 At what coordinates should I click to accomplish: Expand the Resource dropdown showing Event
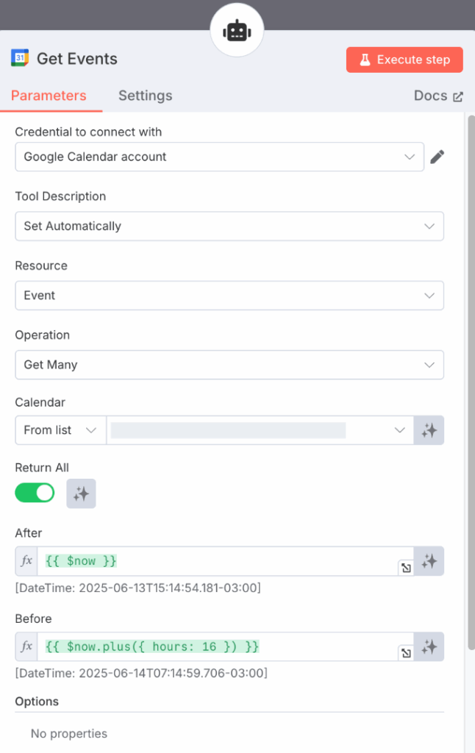coord(229,296)
